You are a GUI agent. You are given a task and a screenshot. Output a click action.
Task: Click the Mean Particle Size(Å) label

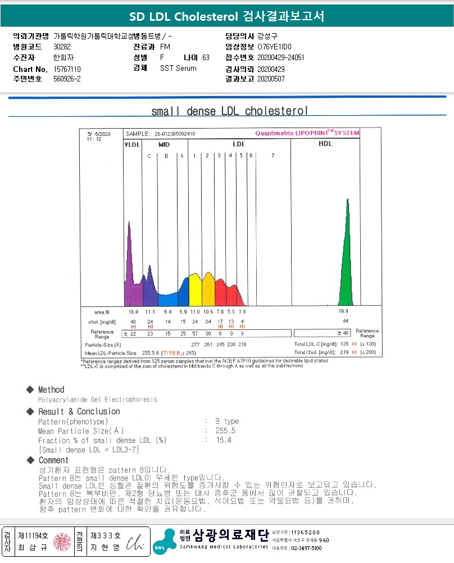[81, 431]
